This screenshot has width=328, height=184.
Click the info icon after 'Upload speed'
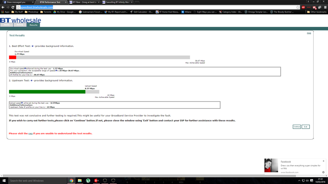[22, 103]
